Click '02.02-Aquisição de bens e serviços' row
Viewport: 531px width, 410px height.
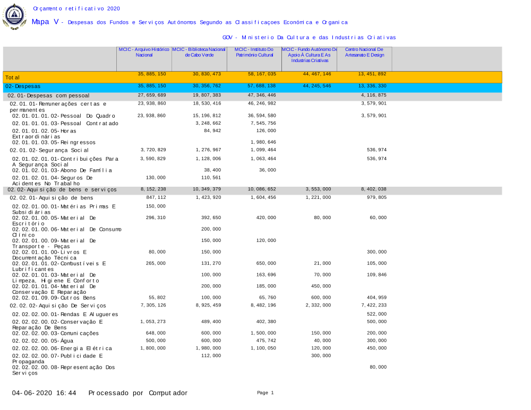tap(62, 189)
